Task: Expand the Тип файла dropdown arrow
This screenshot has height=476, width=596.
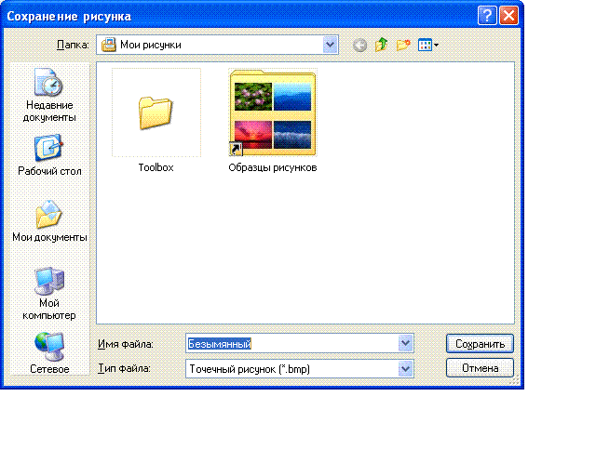Action: click(x=406, y=368)
